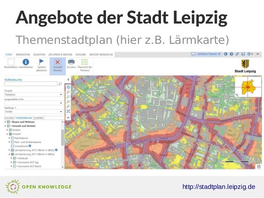264x198 pixels.
Task: Open the ausgewählte Orte dropdown
Action: point(34,103)
